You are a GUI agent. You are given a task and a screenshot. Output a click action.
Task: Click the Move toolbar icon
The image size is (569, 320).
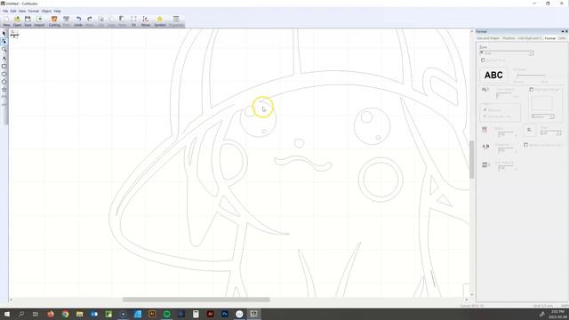click(x=146, y=21)
